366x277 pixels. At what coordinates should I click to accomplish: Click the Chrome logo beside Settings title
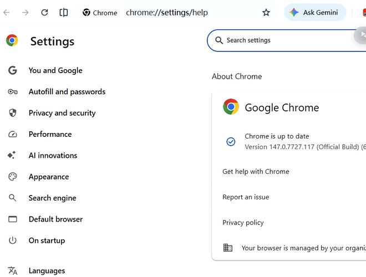(x=12, y=40)
